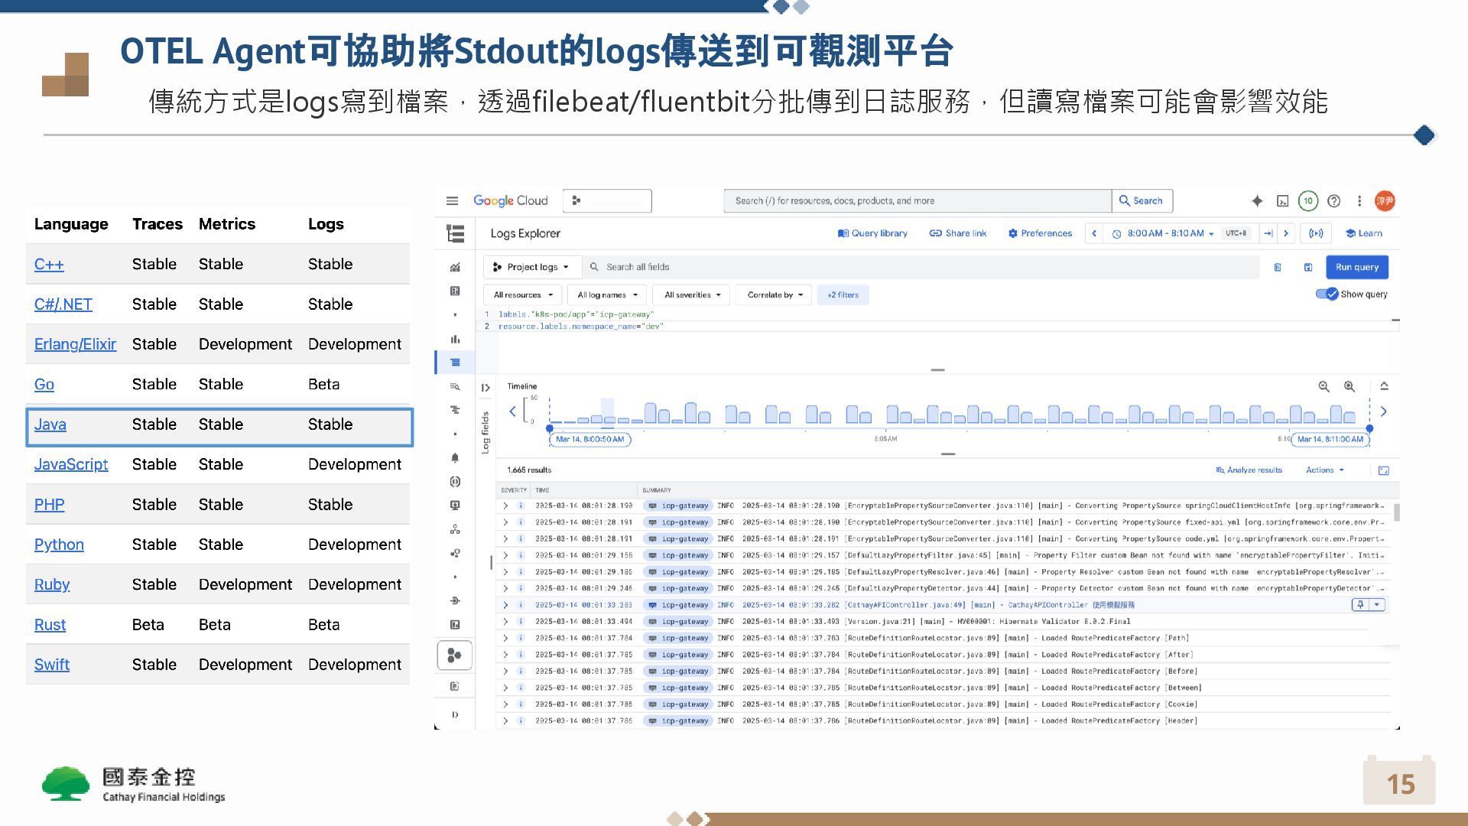Click the stream logs icon
Screen dimensions: 1468x826
(x=1316, y=233)
